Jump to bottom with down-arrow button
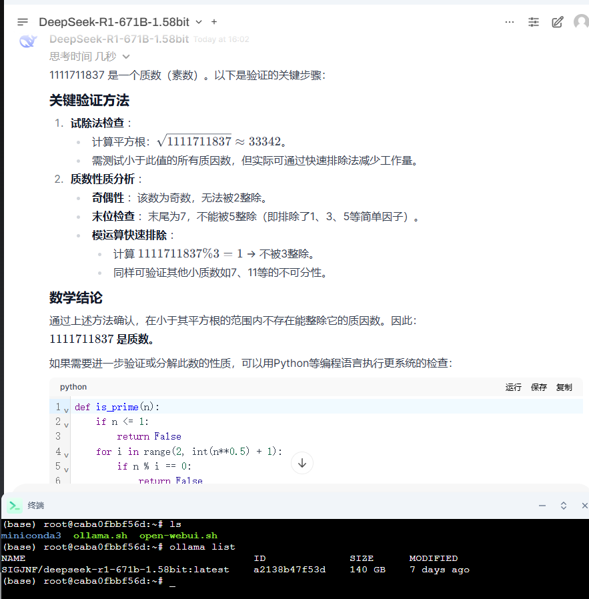Image resolution: width=589 pixels, height=599 pixels. (x=302, y=463)
